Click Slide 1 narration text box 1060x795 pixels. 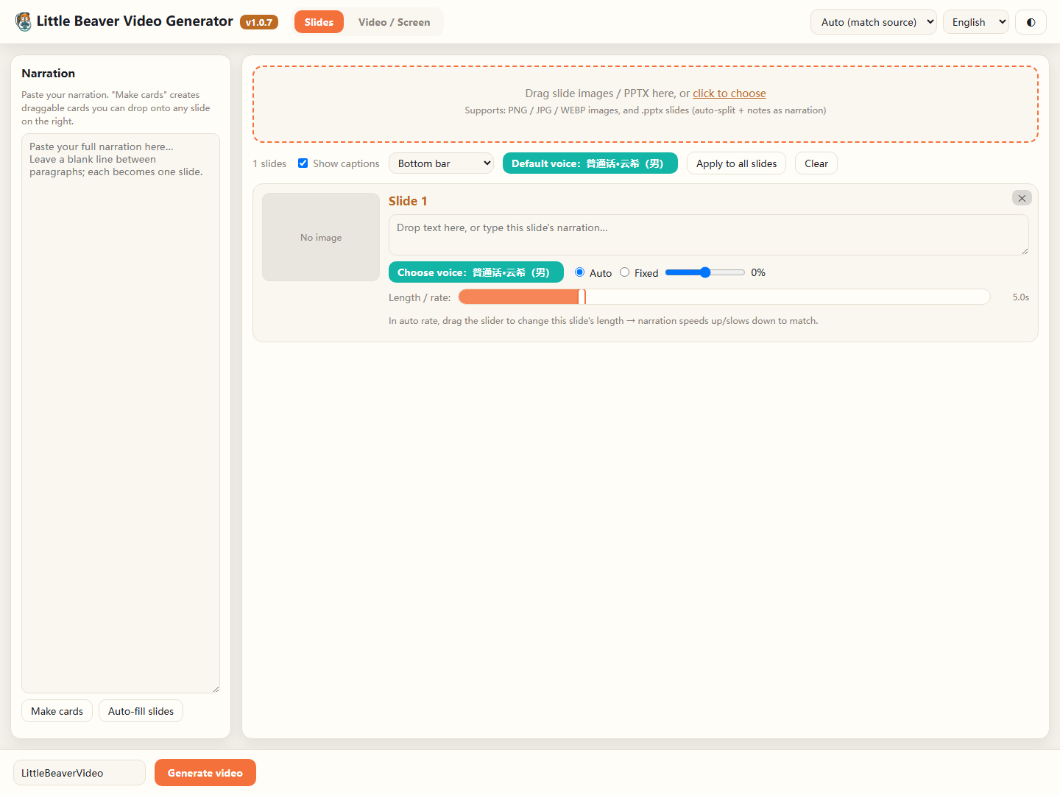(x=709, y=235)
